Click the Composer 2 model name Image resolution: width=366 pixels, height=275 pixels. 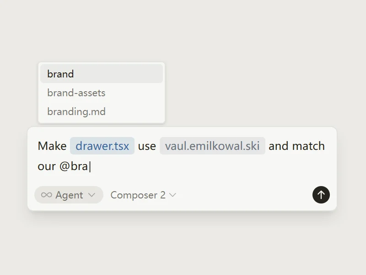[x=138, y=195]
